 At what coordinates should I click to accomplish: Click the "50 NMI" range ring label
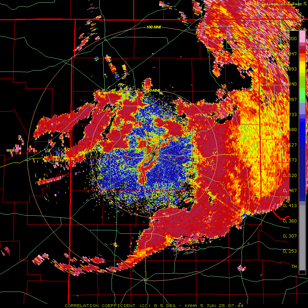[x=154, y=91]
